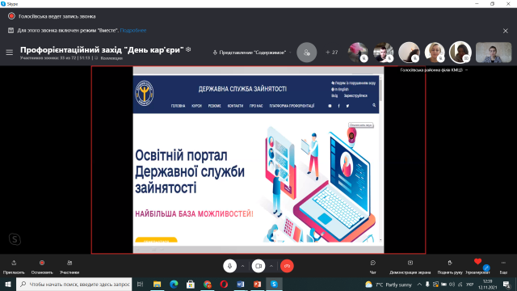Open the Participants list

(x=69, y=263)
